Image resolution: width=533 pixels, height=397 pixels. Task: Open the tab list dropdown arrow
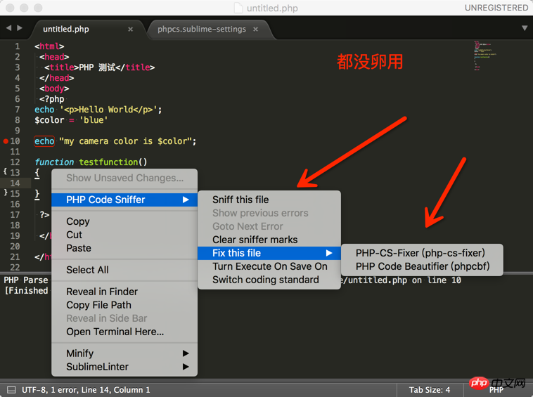pyautogui.click(x=525, y=28)
